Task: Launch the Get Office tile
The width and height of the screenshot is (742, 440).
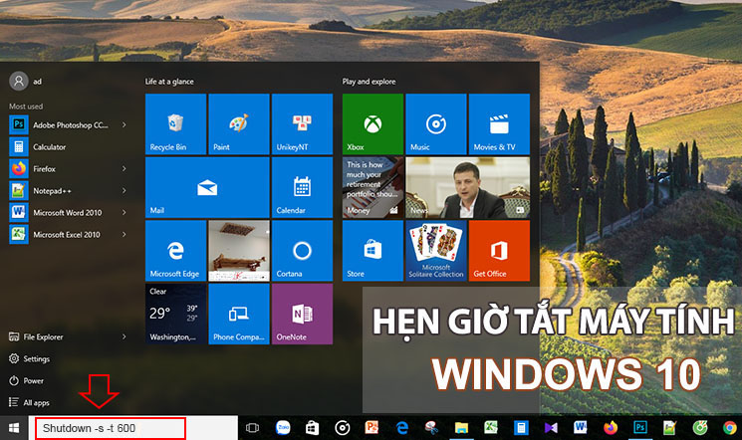Action: [498, 250]
